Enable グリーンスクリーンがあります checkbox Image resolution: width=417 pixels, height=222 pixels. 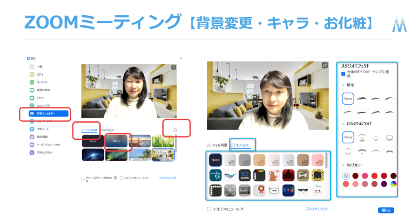(x=83, y=180)
